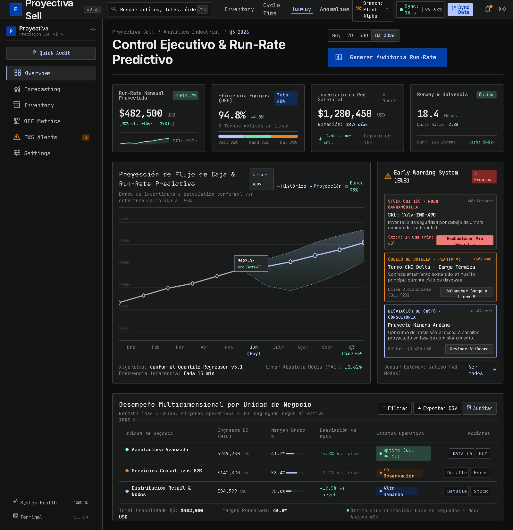Click the blue P logo in the header
Screen dimensions: 513x530
16,9
